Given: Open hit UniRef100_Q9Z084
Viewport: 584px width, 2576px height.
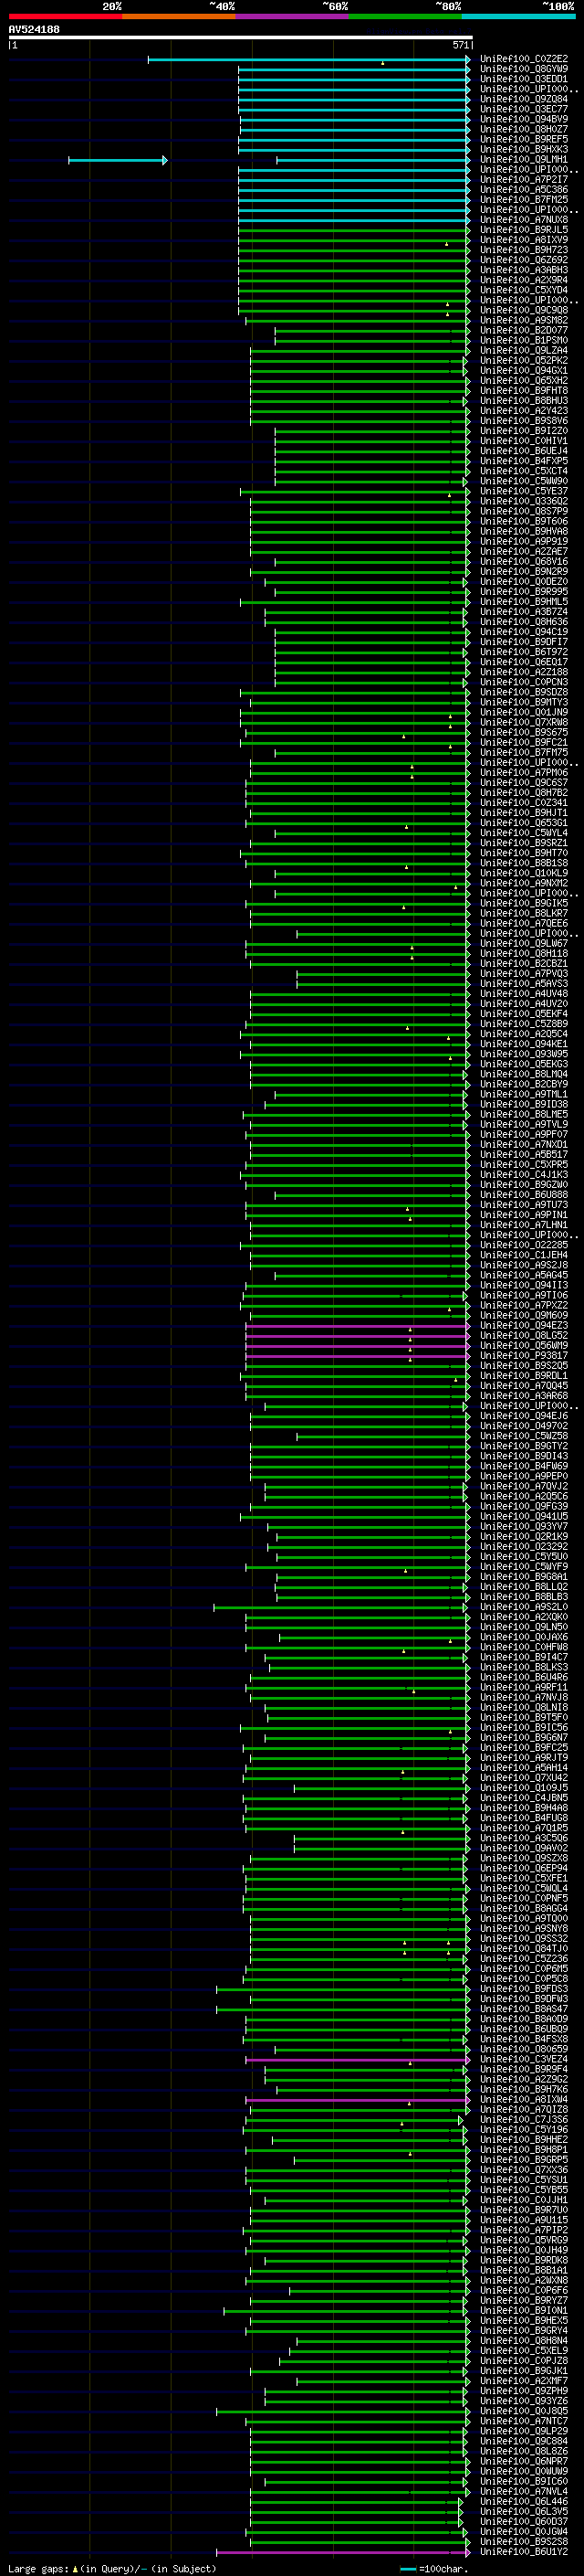Looking at the screenshot, I should click(x=523, y=99).
